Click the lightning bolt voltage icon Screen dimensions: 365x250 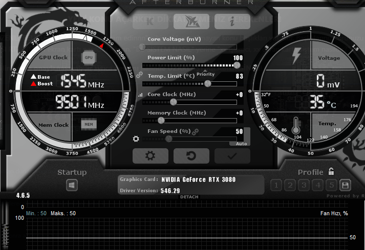click(296, 56)
